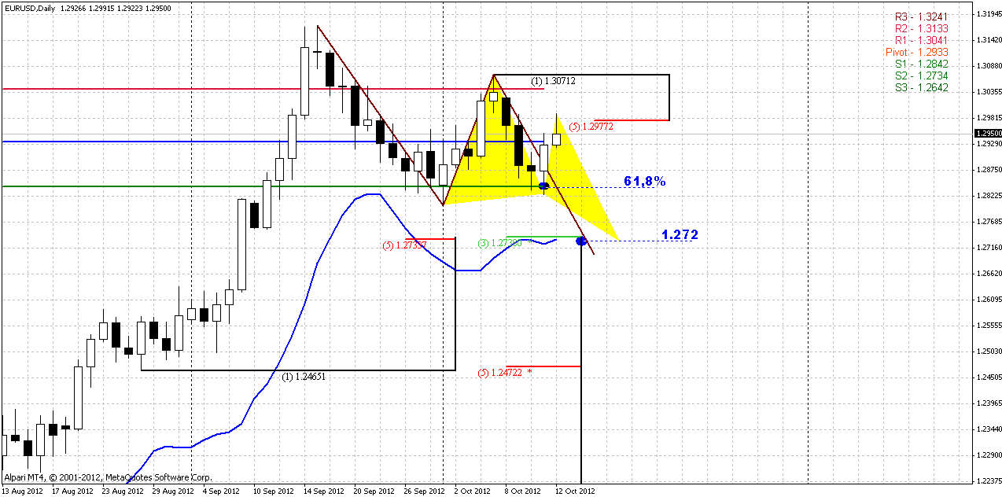Select the R1 - 1.3041 resistance label
The width and height of the screenshot is (1002, 497).
point(921,40)
